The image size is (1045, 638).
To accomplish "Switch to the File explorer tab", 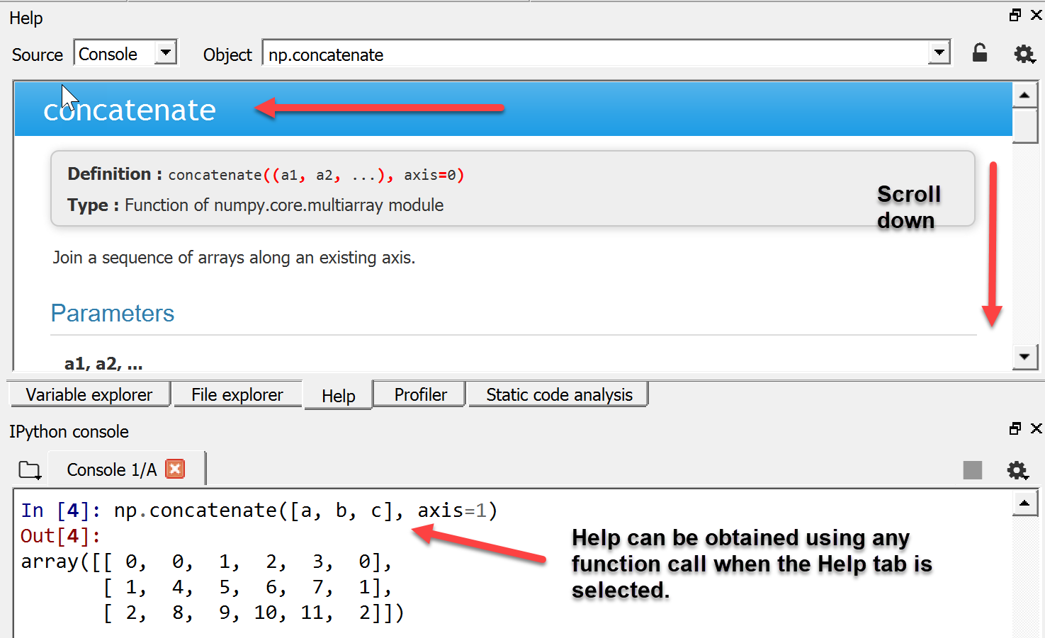I will pyautogui.click(x=237, y=394).
